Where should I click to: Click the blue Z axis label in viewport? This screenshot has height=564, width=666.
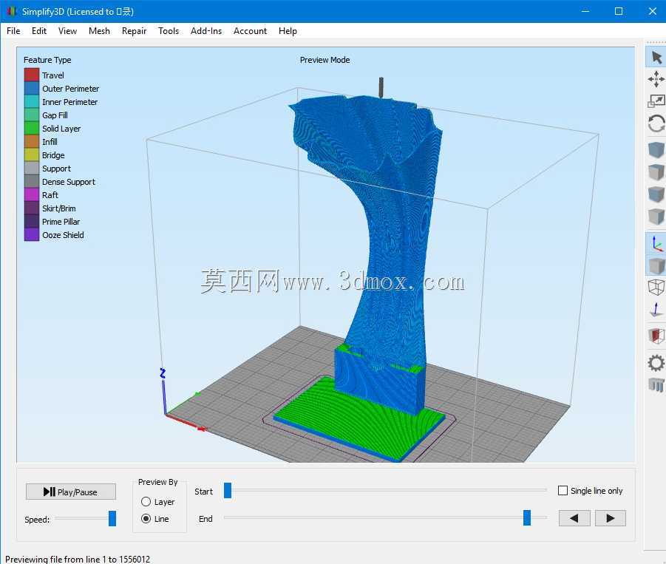point(163,373)
